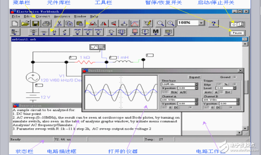Open a circuit file via folder icon
The width and height of the screenshot is (261, 155).
pyautogui.click(x=25, y=23)
